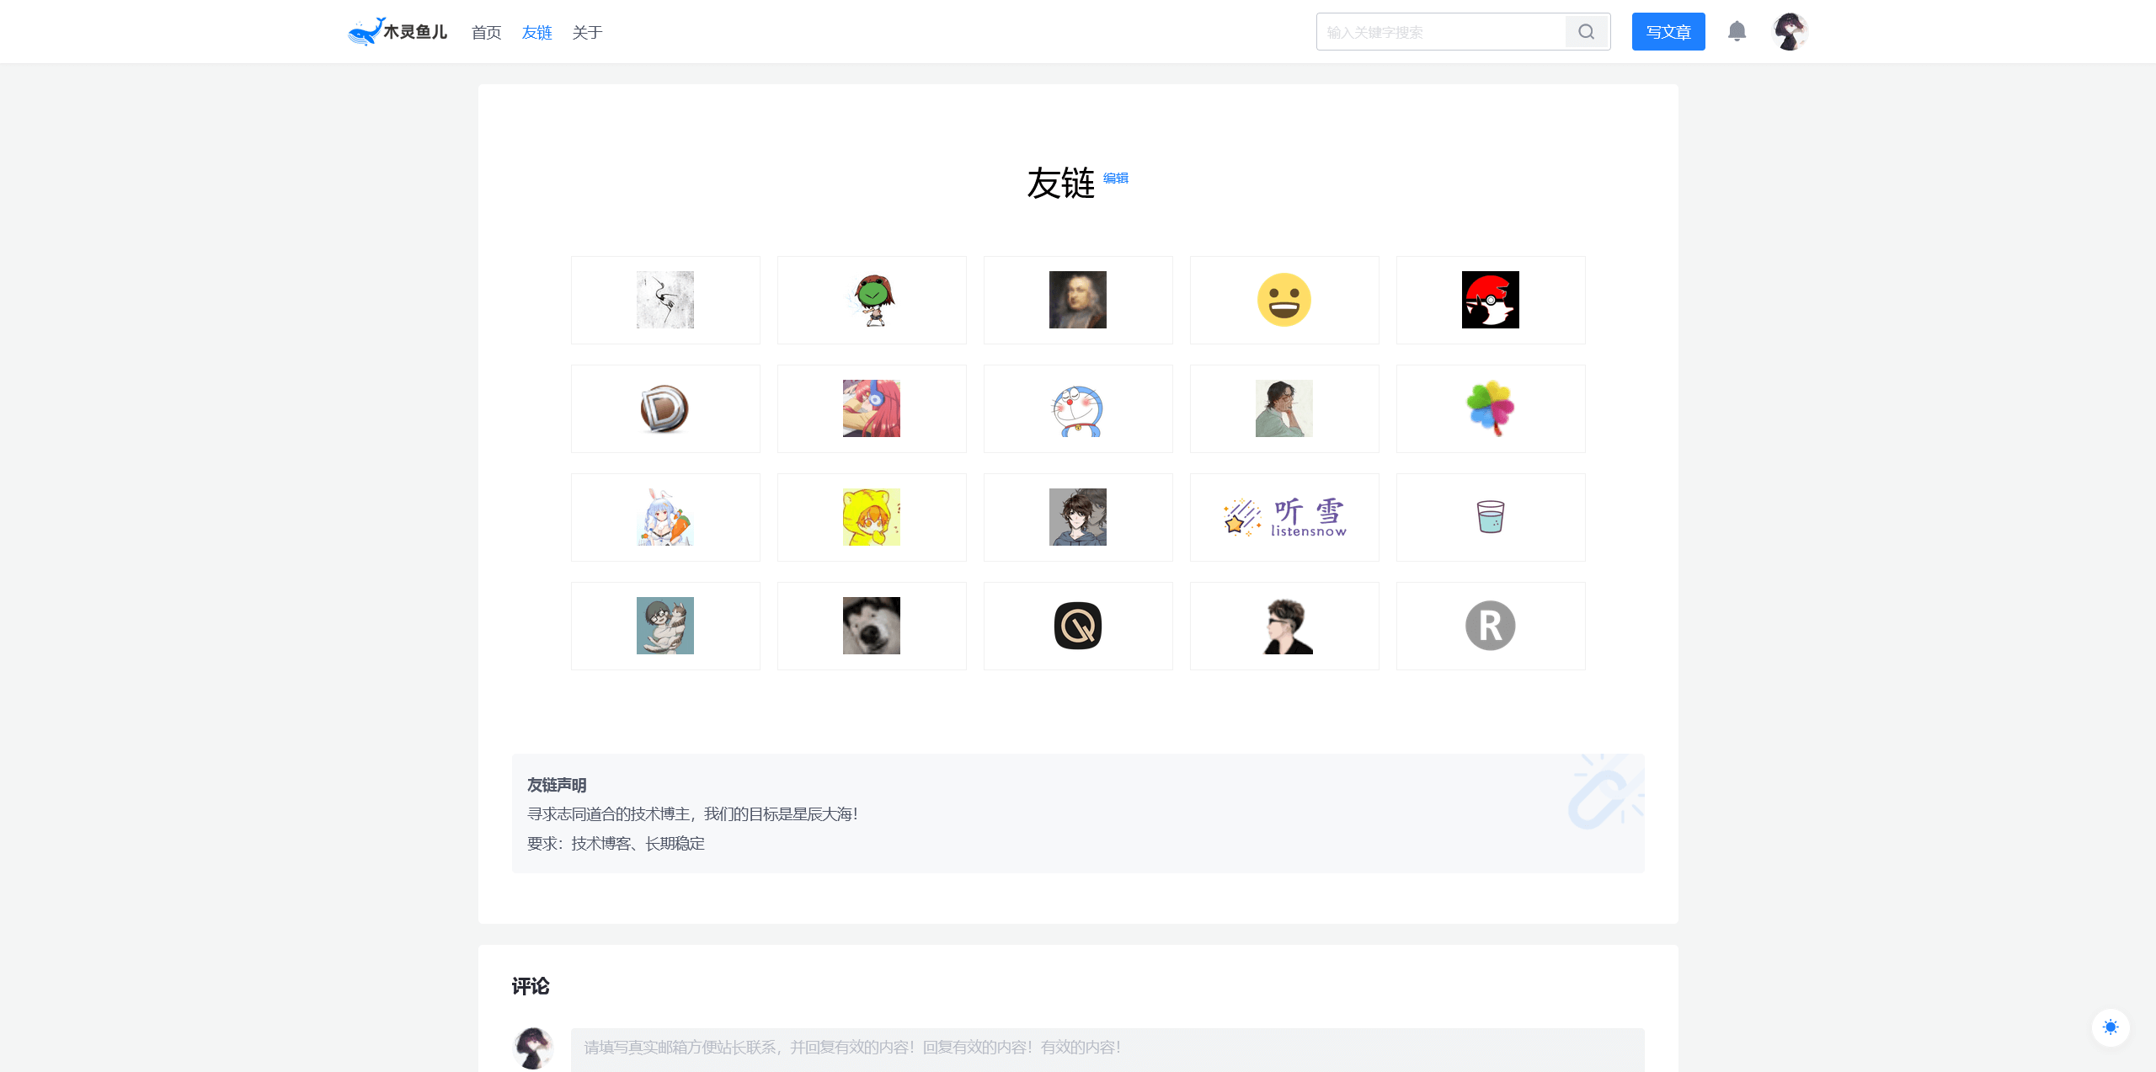Open the Doraemon friend link
The height and width of the screenshot is (1072, 2156).
(1078, 408)
